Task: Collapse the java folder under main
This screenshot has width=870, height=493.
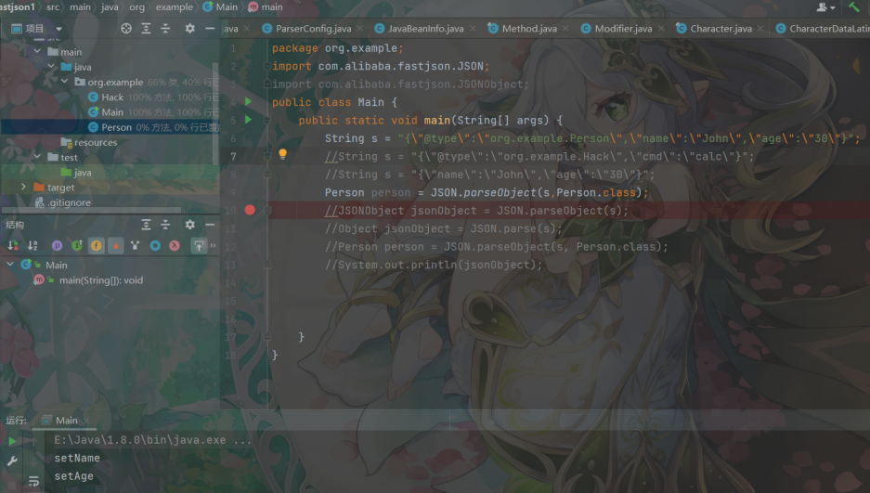Action: (x=51, y=66)
